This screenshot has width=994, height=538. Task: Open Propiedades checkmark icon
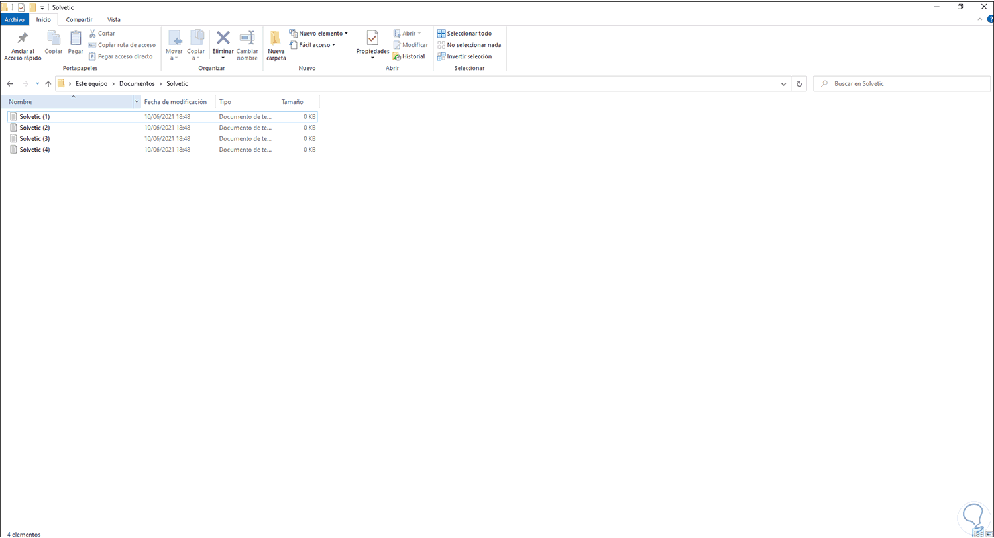click(x=372, y=38)
